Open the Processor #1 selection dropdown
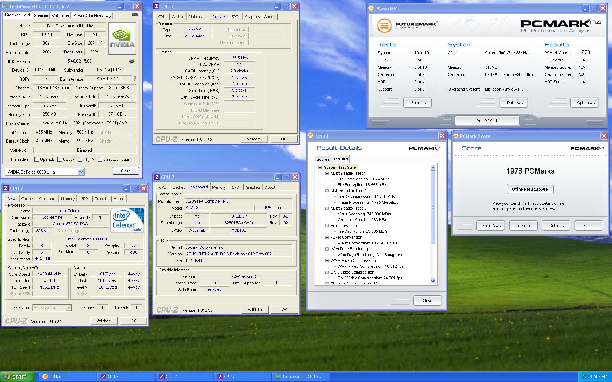Screen dimensions: 612x382 pyautogui.click(x=68, y=308)
